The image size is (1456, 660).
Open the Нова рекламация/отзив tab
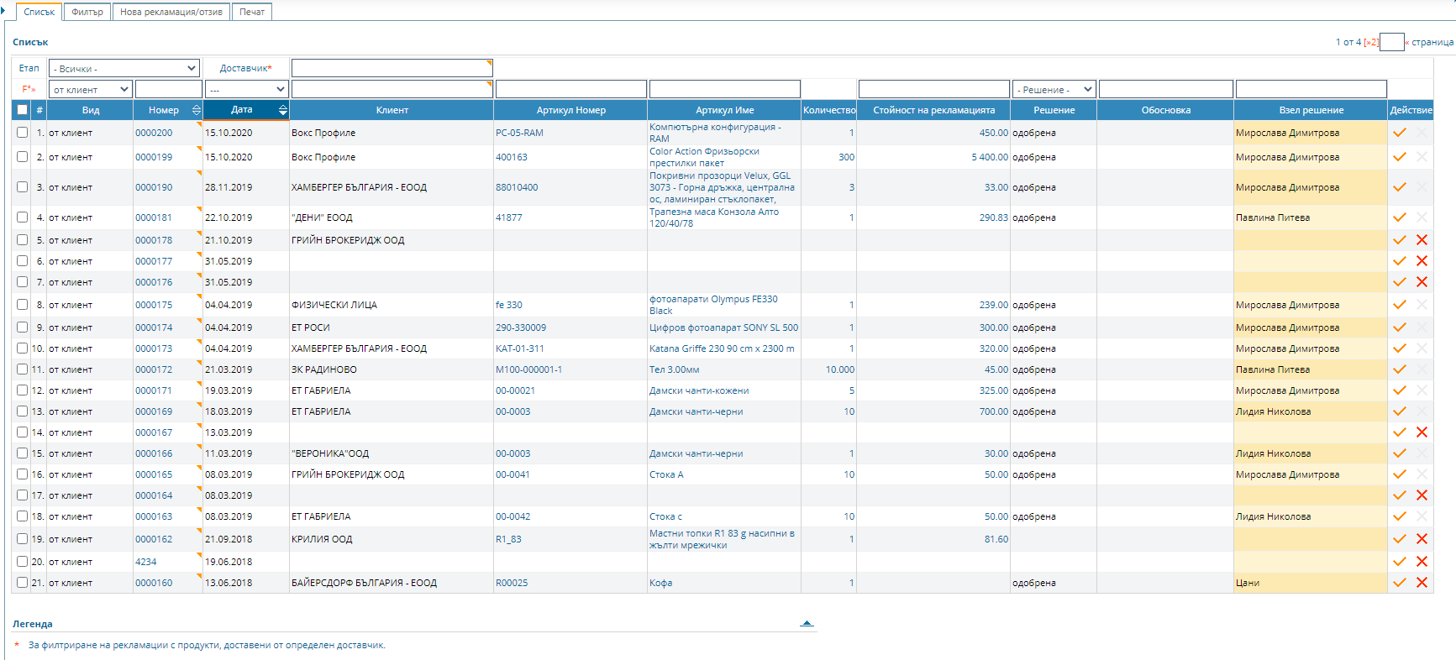(171, 12)
